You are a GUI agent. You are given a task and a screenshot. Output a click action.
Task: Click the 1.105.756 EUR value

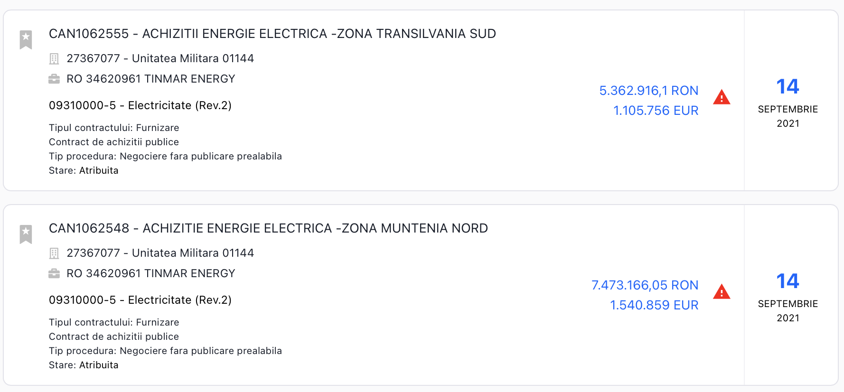pos(656,111)
